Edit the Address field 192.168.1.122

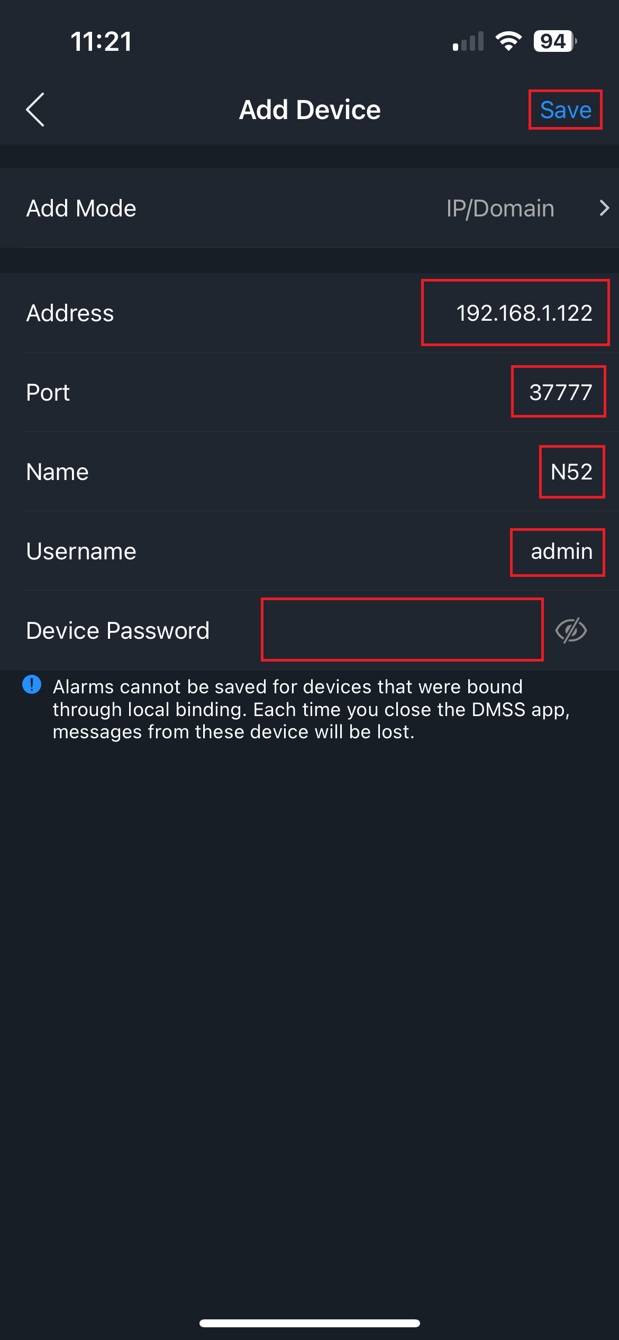pos(524,313)
